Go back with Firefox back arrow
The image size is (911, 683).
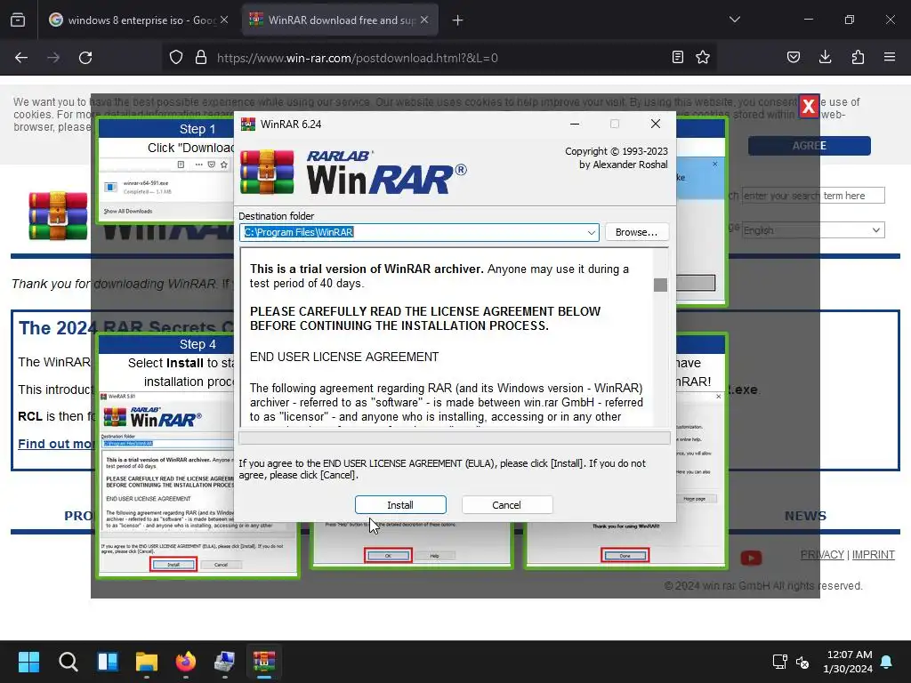coord(21,58)
